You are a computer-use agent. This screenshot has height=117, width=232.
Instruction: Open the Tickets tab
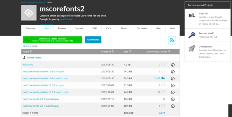(x=124, y=28)
